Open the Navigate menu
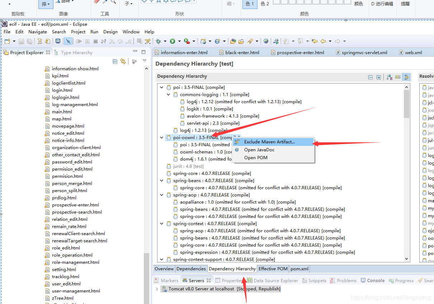 click(x=38, y=32)
